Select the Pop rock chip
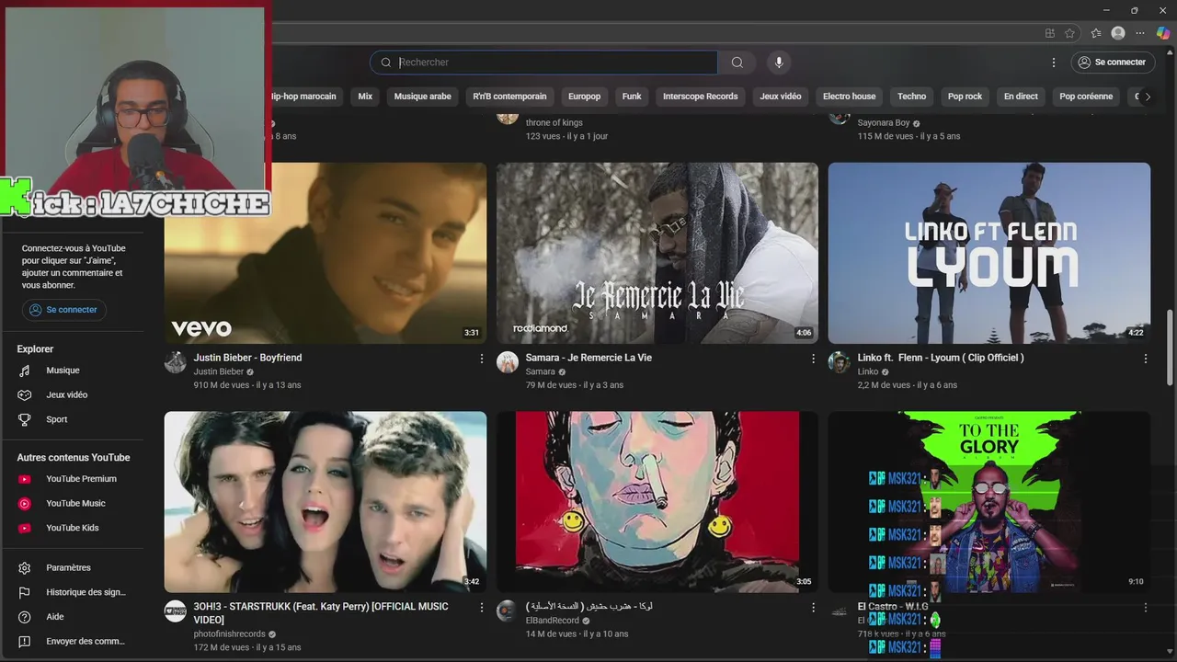 coord(966,97)
